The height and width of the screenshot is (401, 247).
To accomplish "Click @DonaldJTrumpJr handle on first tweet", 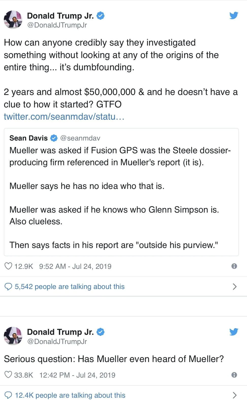I will click(57, 25).
